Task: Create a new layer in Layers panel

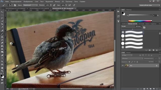Action: pyautogui.click(x=154, y=89)
